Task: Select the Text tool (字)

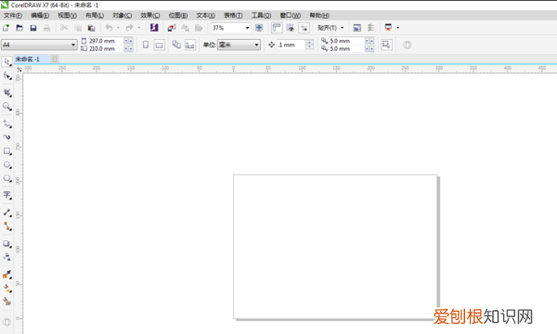Action: (x=6, y=195)
